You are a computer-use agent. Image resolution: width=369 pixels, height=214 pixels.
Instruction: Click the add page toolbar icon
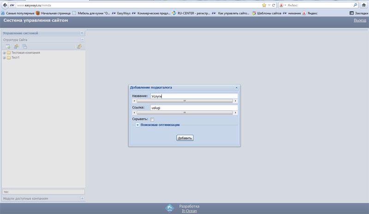click(x=8, y=47)
